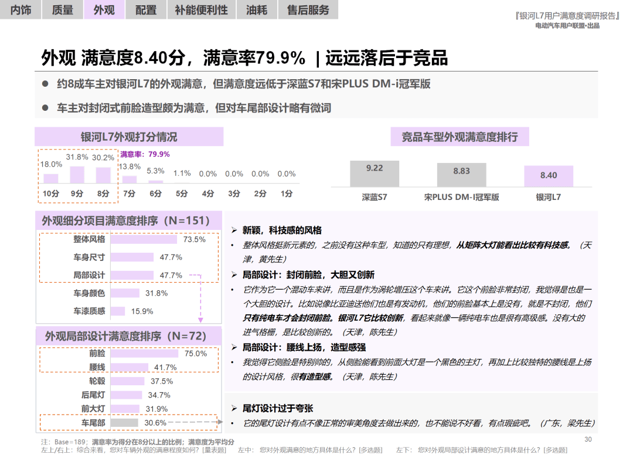Click the 31.9% value for 前大灯
Viewport: 633px width, 475px height.
(x=156, y=409)
